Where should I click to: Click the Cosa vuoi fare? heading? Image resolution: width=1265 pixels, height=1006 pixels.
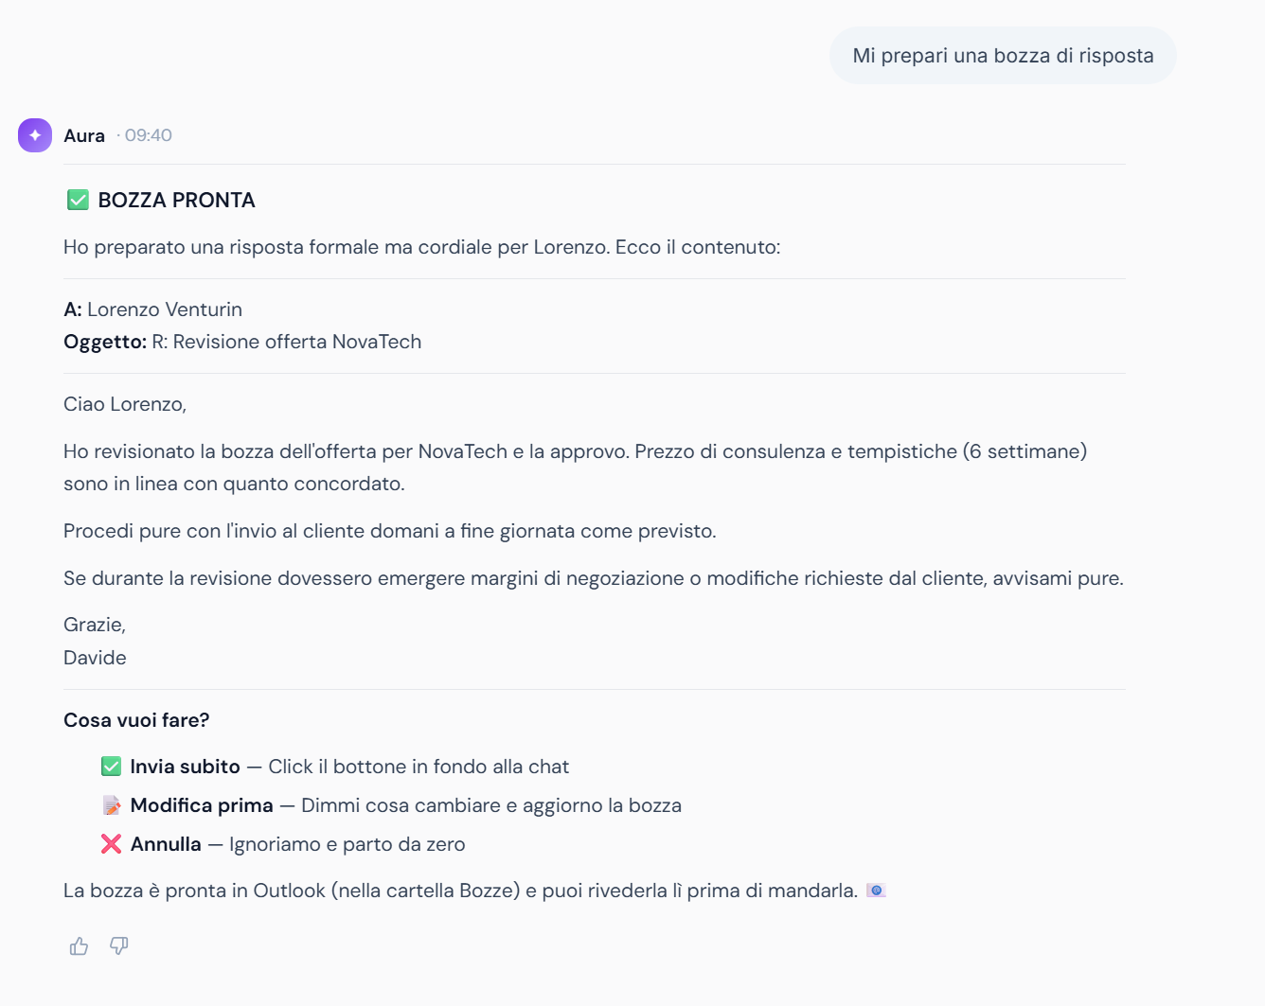point(136,720)
